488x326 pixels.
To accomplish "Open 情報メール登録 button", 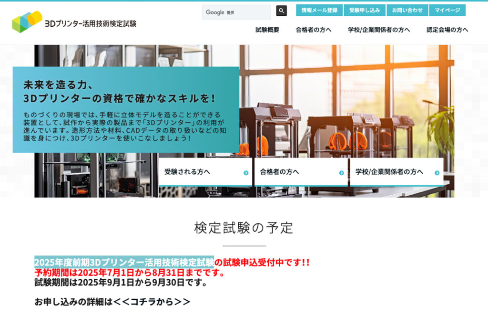I will [319, 10].
